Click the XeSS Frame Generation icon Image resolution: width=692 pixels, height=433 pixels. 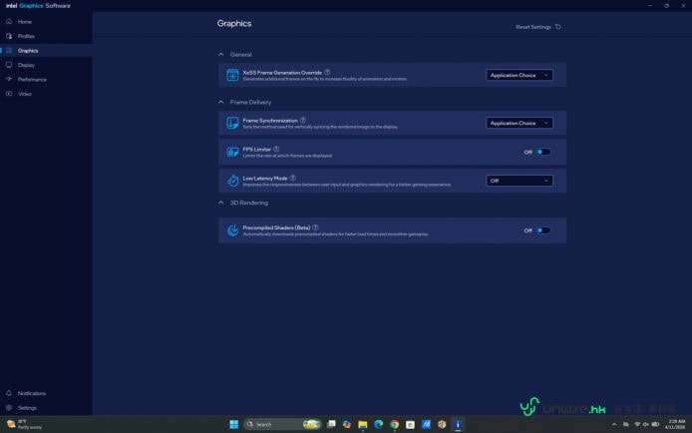pyautogui.click(x=232, y=75)
